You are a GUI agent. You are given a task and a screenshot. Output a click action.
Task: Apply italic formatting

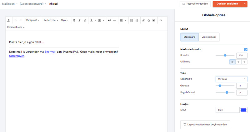79,20
